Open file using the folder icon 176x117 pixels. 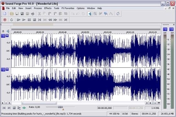click(12, 14)
